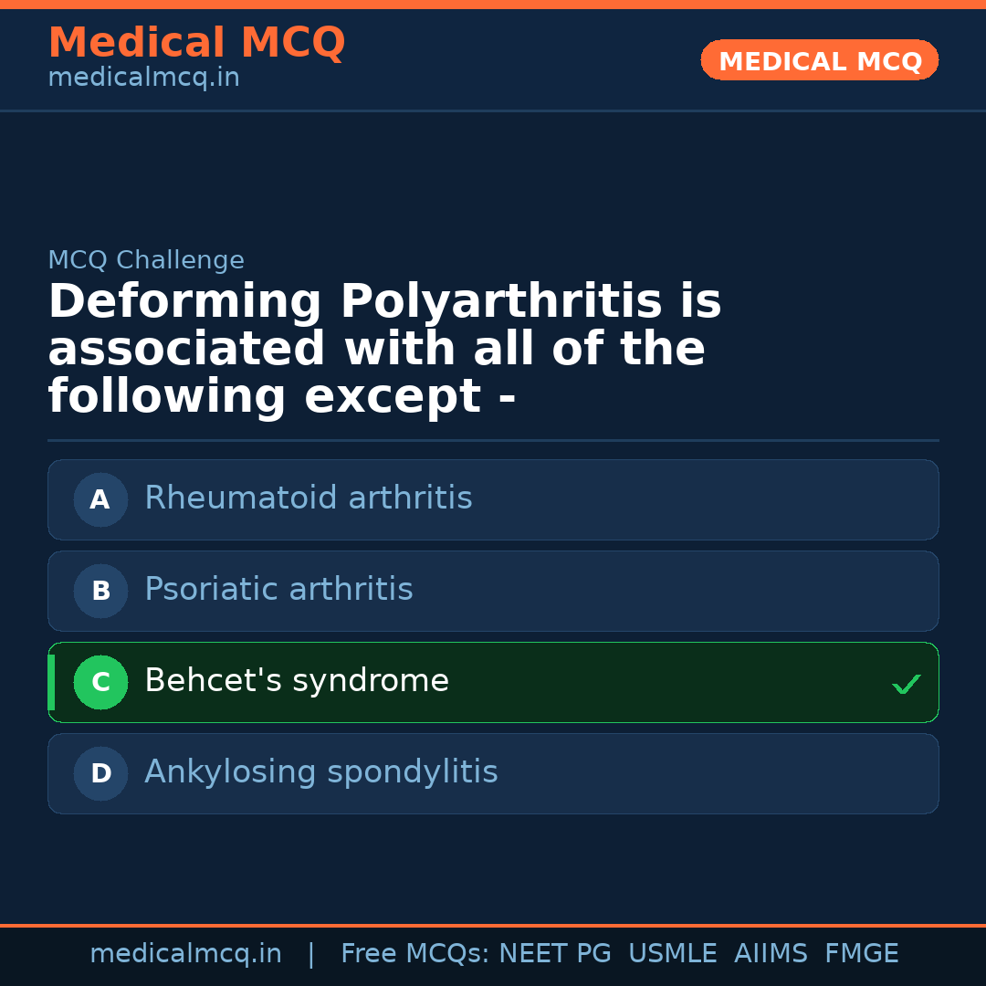This screenshot has height=986, width=986.
Task: Select the Behcet's syndrome answer text
Action: click(296, 681)
